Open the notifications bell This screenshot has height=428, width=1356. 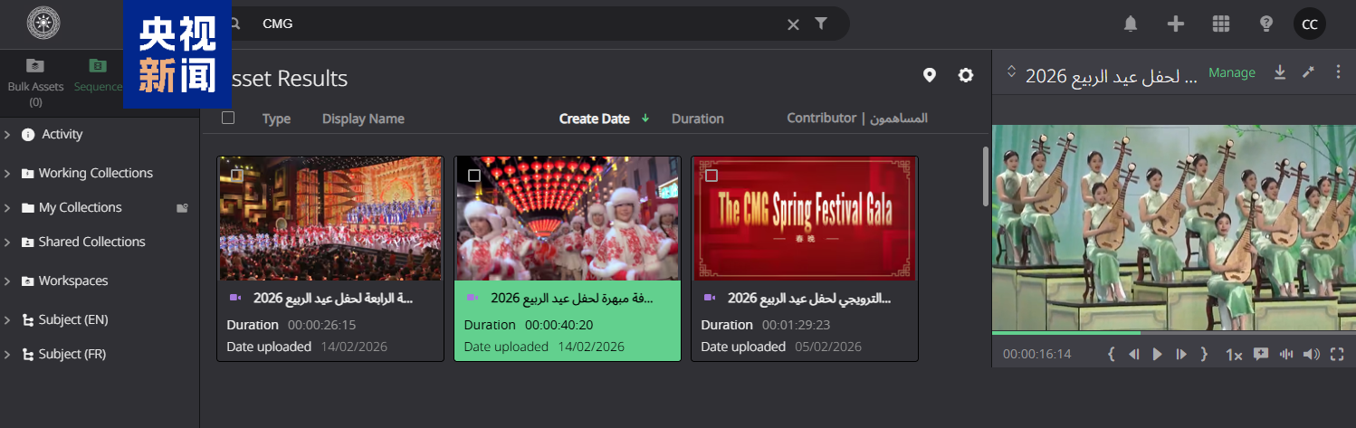[1130, 24]
